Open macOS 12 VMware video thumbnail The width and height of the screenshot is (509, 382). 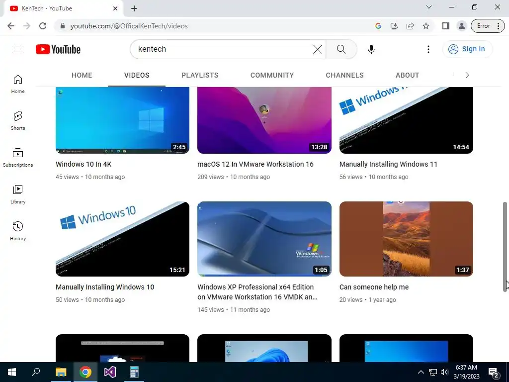264,120
